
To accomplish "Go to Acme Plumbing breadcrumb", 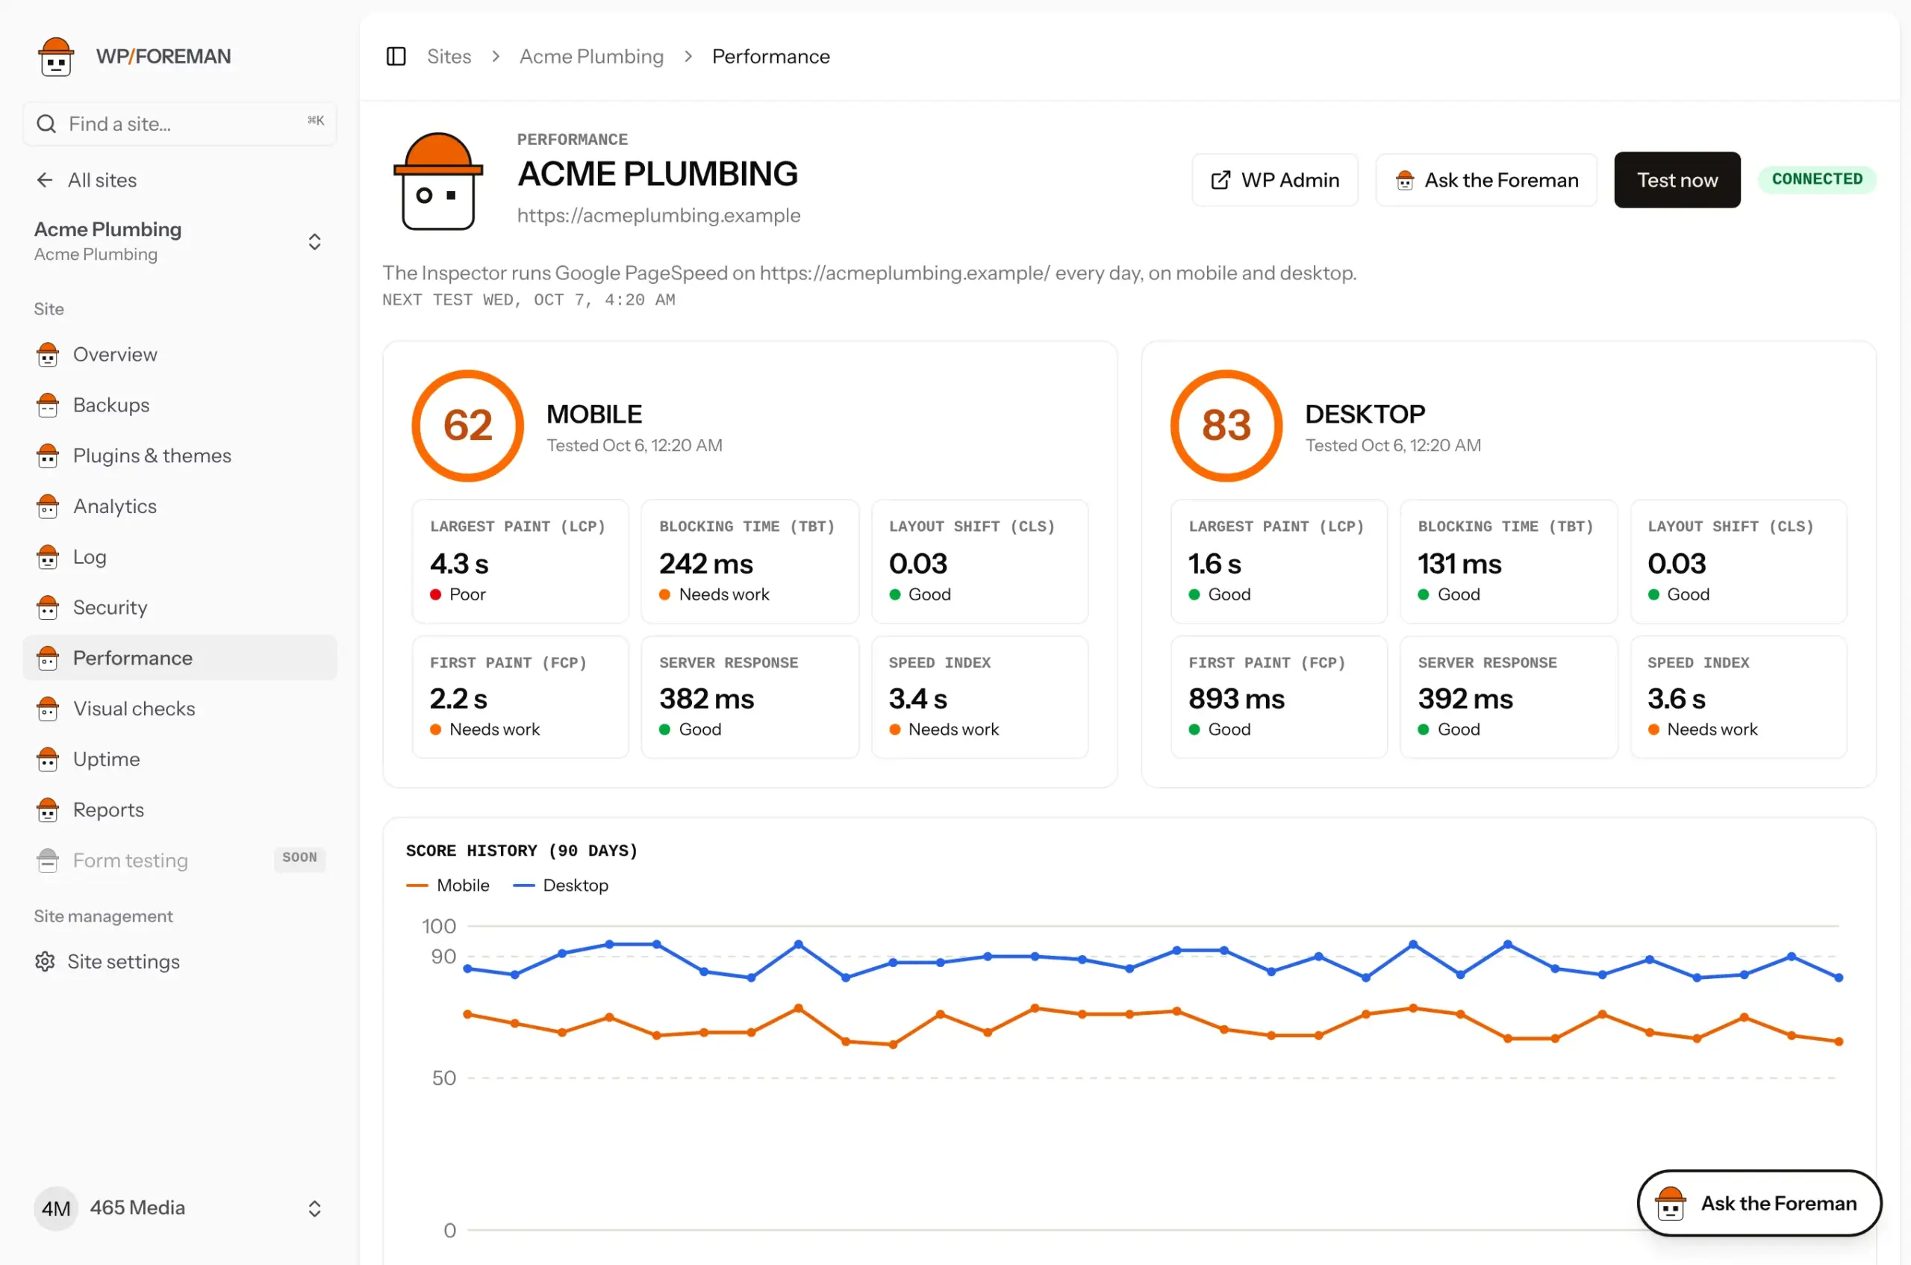I will point(591,57).
